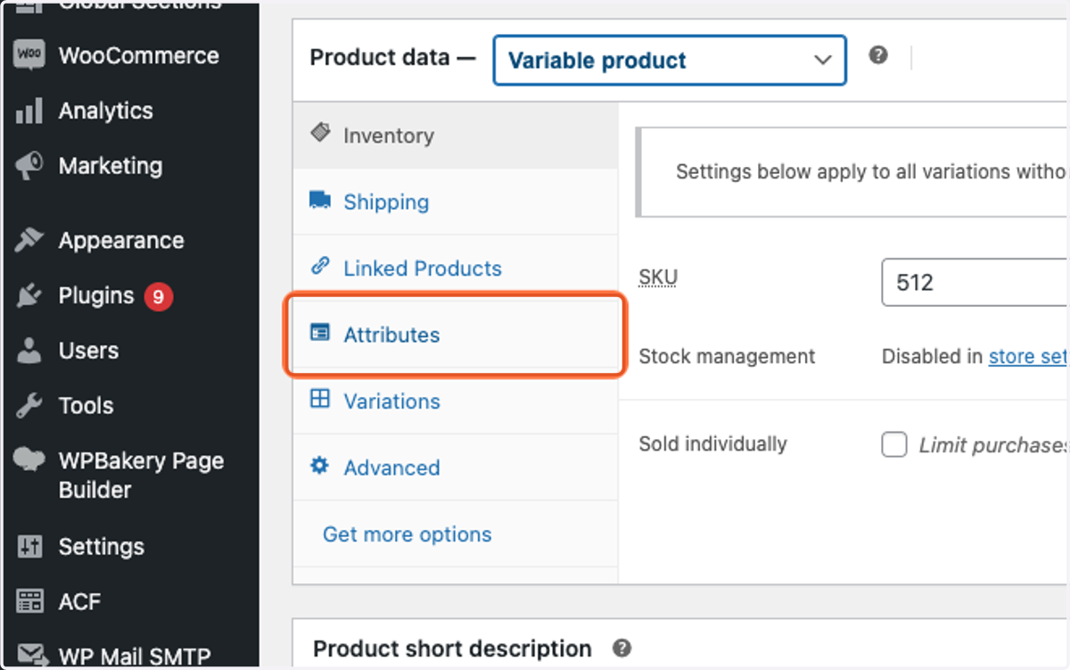Click the Attributes list icon
Viewport: 1070px width, 670px height.
(319, 333)
